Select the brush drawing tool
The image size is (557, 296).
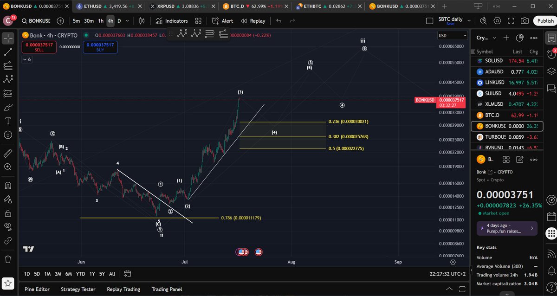click(8, 108)
